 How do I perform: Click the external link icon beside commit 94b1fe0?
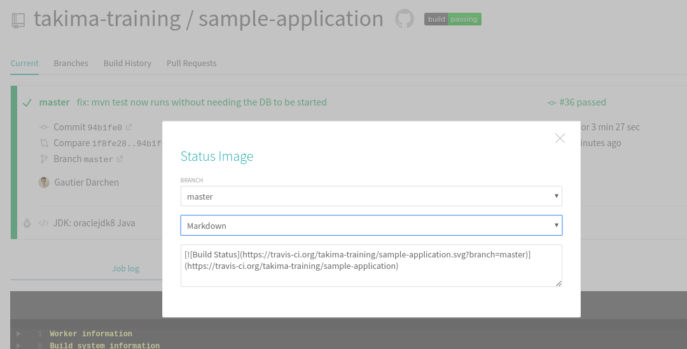click(x=128, y=127)
